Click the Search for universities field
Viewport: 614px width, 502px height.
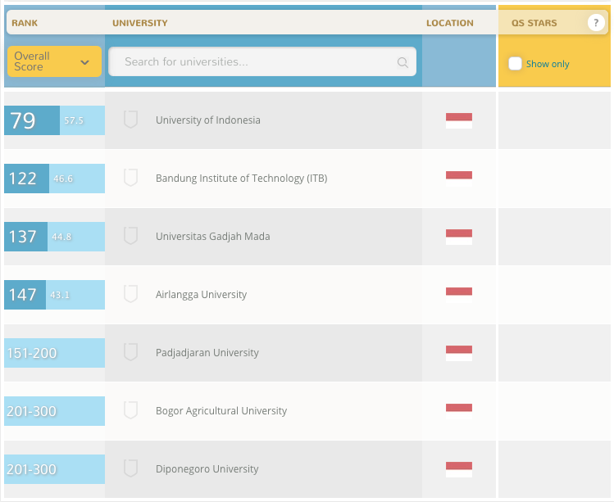(x=262, y=61)
